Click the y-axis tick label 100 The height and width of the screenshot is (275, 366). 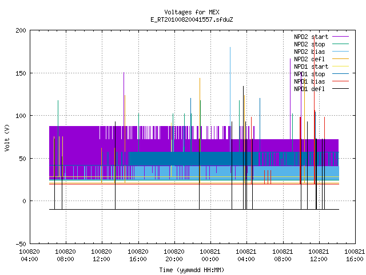[x=21, y=116]
